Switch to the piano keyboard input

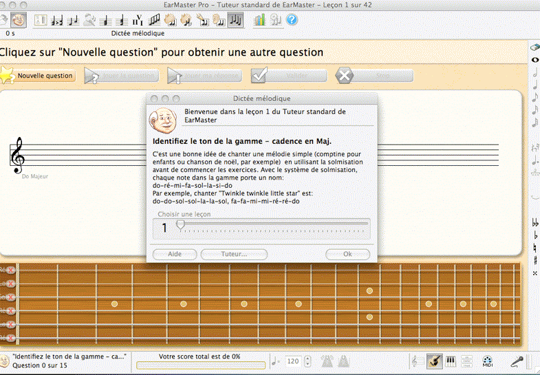click(451, 361)
